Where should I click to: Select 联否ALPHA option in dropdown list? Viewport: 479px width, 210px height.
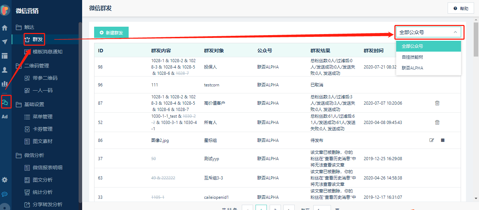(x=429, y=68)
